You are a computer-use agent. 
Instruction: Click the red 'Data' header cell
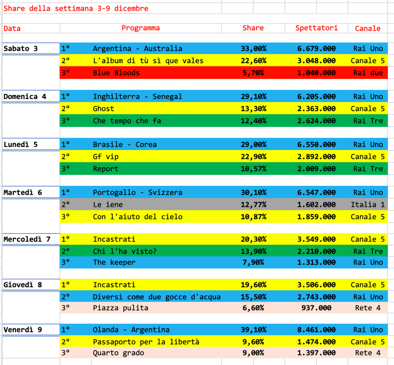[x=12, y=28]
